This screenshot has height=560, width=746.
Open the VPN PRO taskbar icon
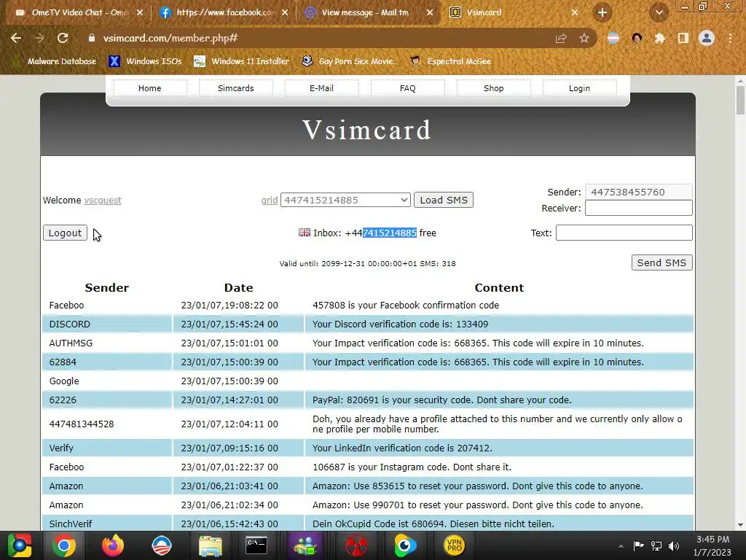pos(455,545)
